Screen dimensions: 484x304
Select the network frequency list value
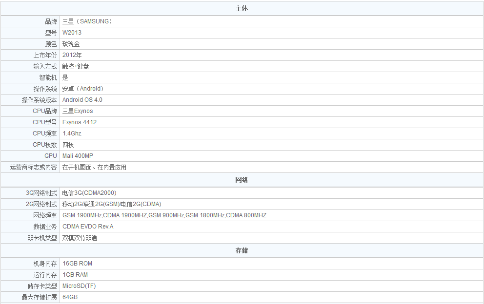(x=164, y=215)
